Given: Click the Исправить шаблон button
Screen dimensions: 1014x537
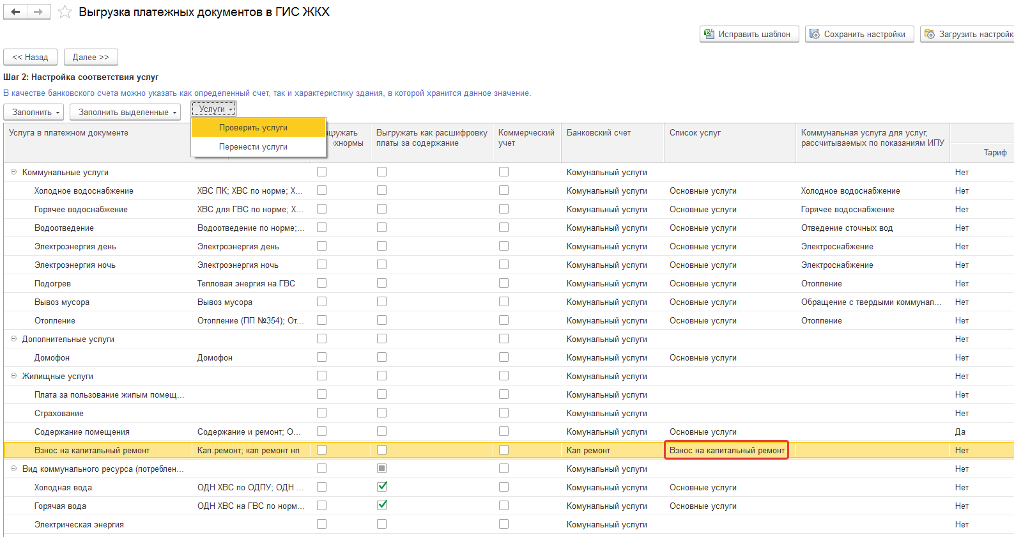Looking at the screenshot, I should (749, 34).
